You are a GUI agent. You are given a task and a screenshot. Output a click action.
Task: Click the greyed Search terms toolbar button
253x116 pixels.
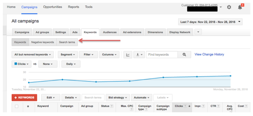click(x=93, y=98)
